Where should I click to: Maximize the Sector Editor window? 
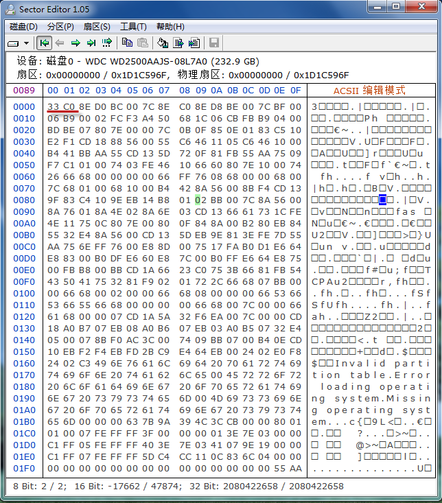[396, 7]
